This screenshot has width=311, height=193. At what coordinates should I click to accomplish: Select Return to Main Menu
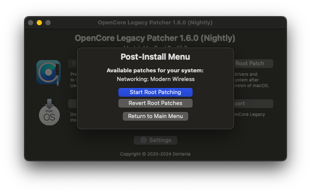155,116
